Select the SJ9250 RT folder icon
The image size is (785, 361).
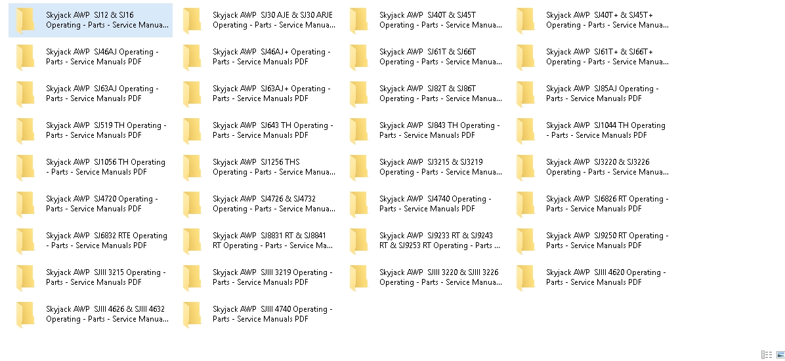526,242
